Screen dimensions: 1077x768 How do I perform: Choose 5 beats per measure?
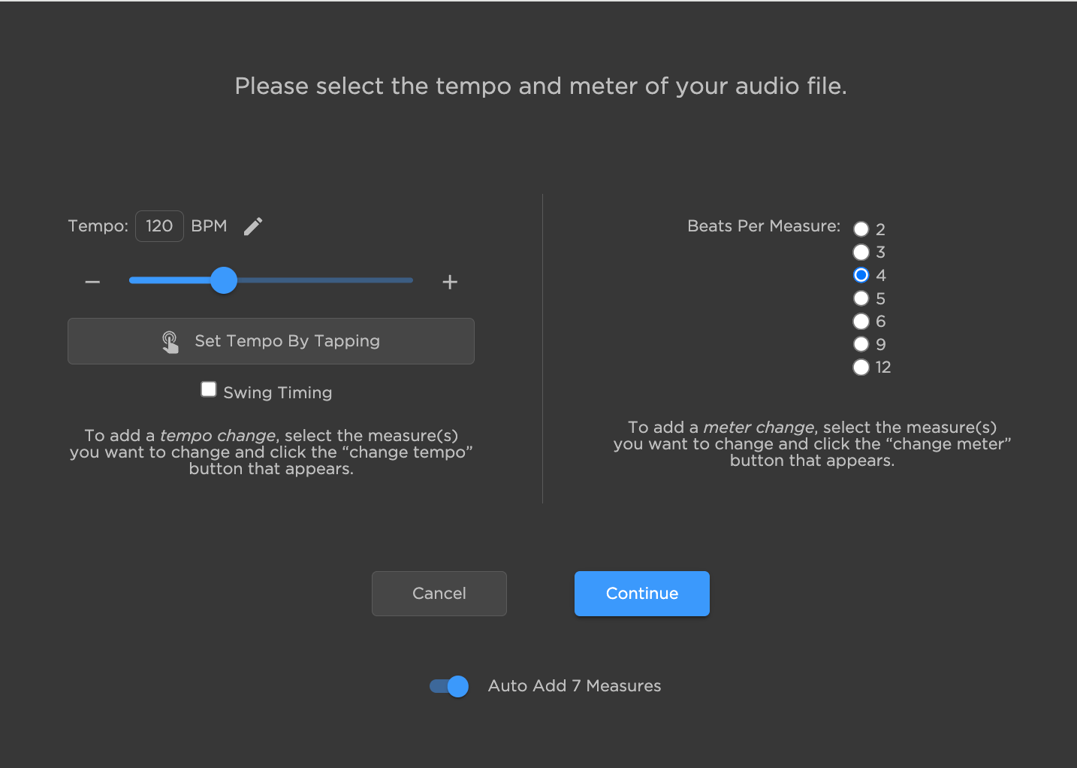pyautogui.click(x=861, y=298)
